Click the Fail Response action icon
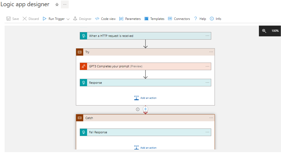This screenshot has height=157, width=281. click(x=84, y=132)
